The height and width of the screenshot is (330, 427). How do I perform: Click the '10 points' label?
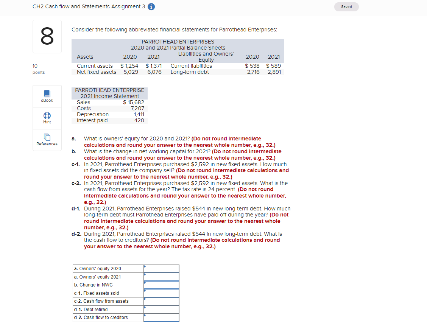38,69
